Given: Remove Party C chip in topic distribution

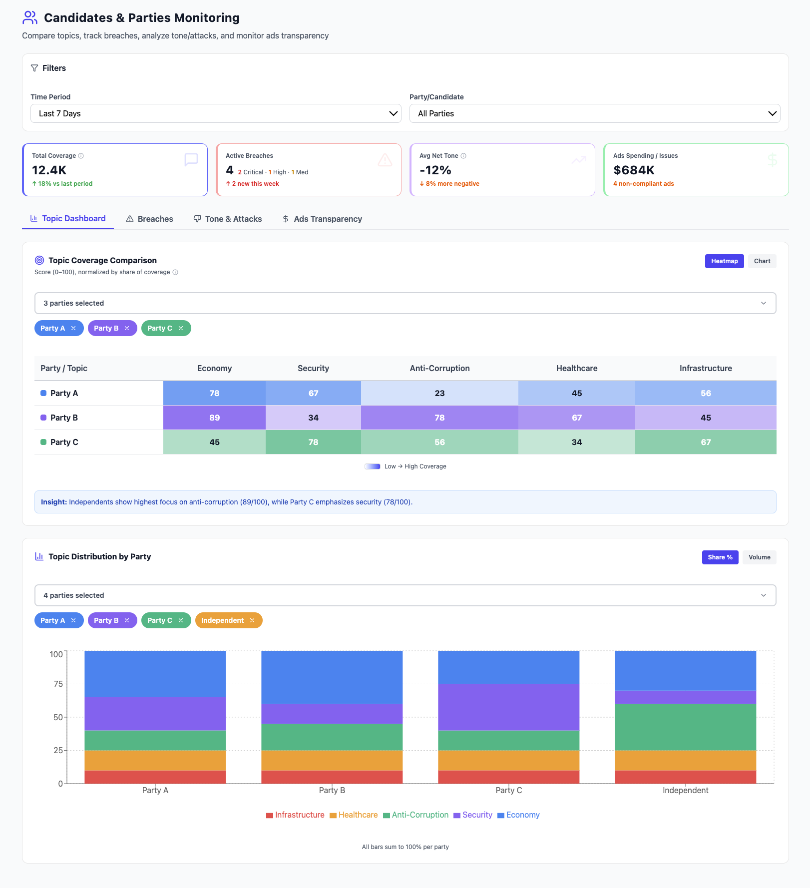Looking at the screenshot, I should point(181,620).
